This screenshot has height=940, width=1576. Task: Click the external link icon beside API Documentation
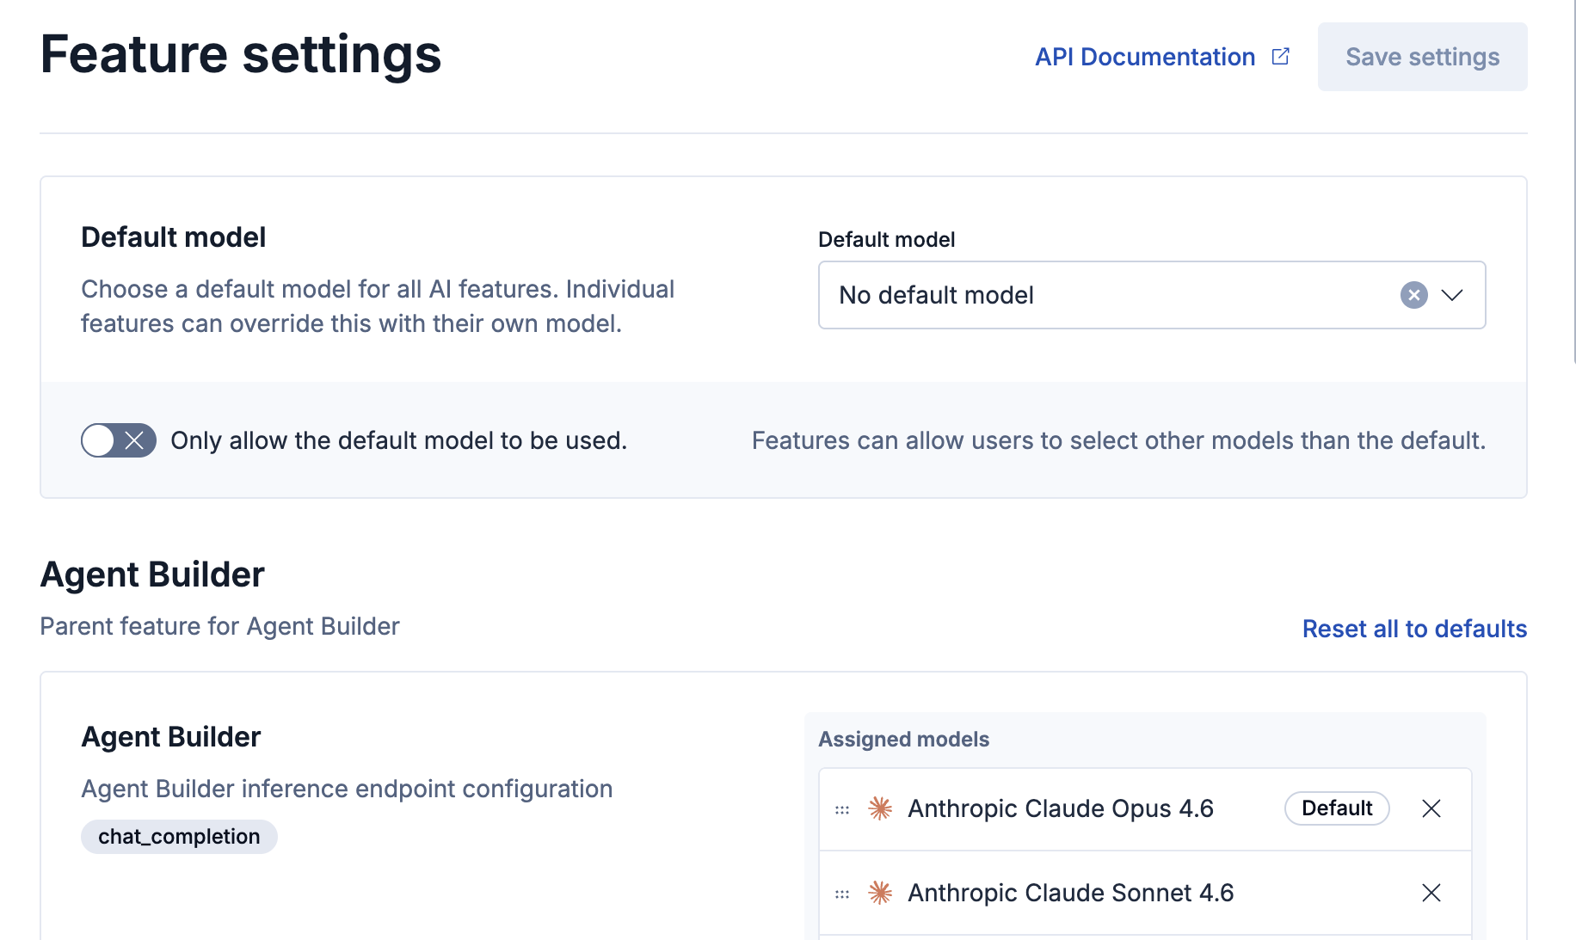(x=1281, y=57)
